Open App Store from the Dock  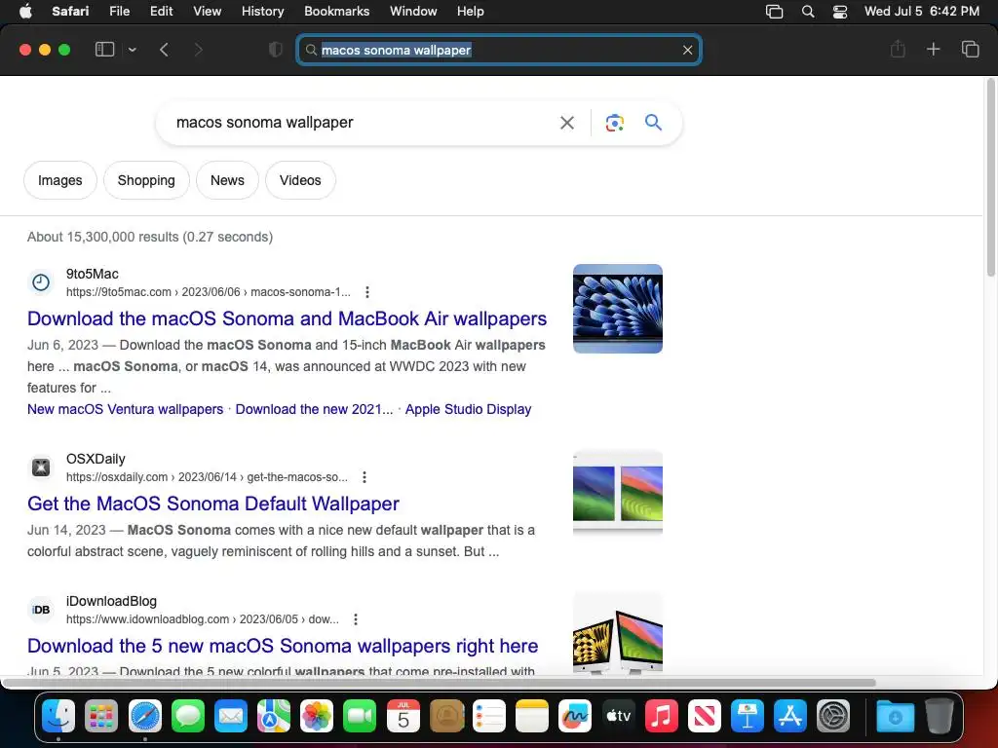click(x=789, y=716)
